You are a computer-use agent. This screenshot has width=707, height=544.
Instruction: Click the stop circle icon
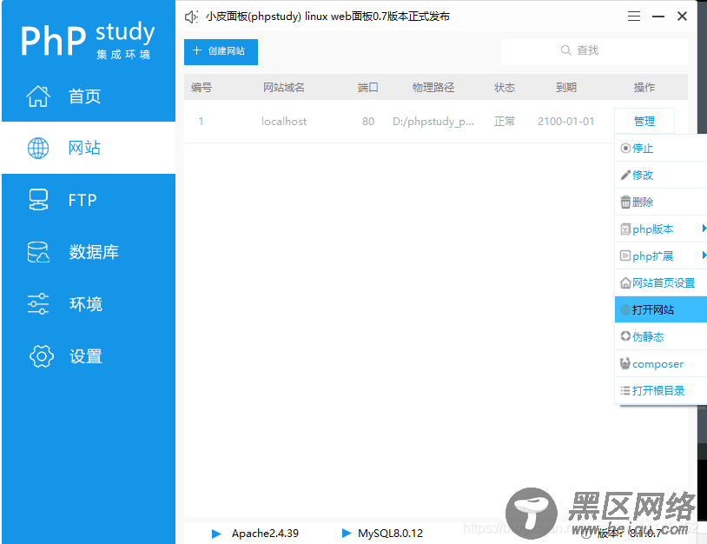[x=625, y=148]
